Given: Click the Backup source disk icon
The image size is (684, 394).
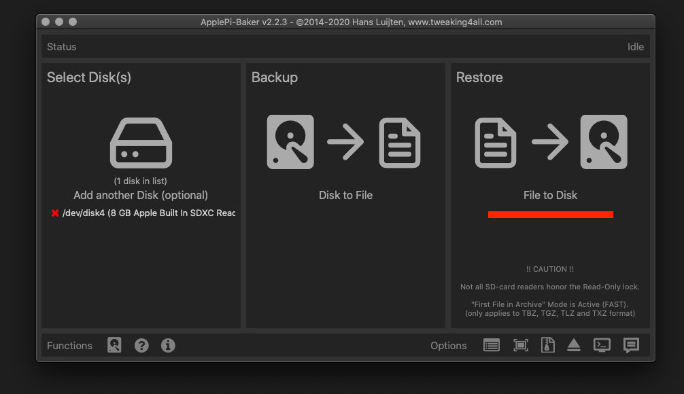Looking at the screenshot, I should click(x=290, y=142).
